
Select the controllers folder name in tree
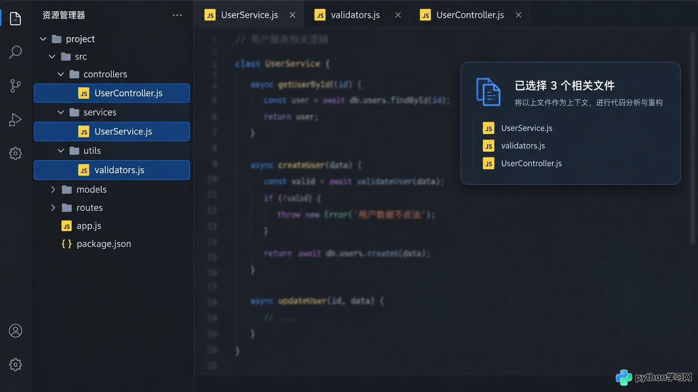pos(105,74)
